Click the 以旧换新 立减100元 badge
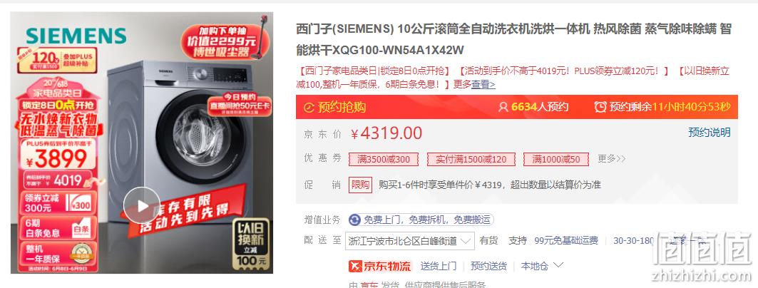 [251, 244]
